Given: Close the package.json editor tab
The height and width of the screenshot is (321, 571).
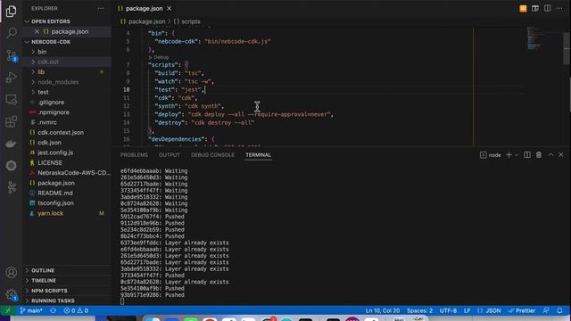Looking at the screenshot, I should pyautogui.click(x=170, y=8).
